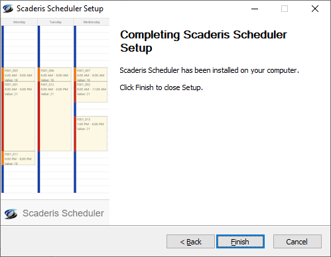Image resolution: width=331 pixels, height=257 pixels.
Task: Click the F001_013 Wednesday 1:00 PM entry
Action: coord(92,134)
